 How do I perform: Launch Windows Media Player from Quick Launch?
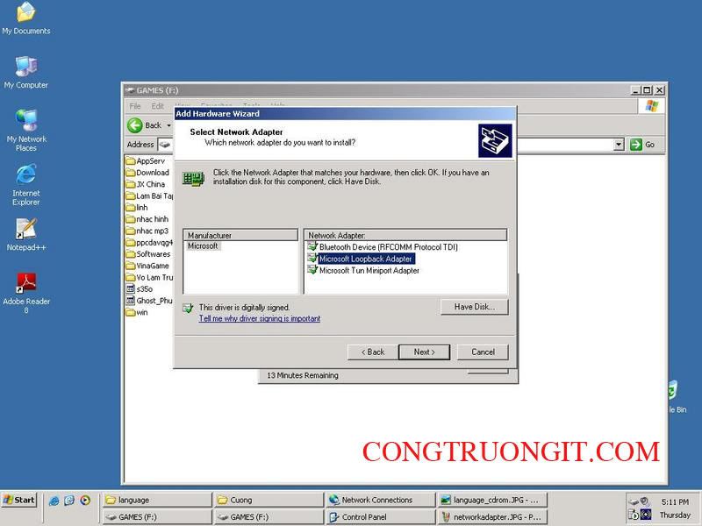[85, 501]
